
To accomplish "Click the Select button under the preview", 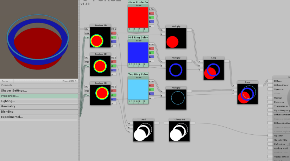I will (x=6, y=81).
